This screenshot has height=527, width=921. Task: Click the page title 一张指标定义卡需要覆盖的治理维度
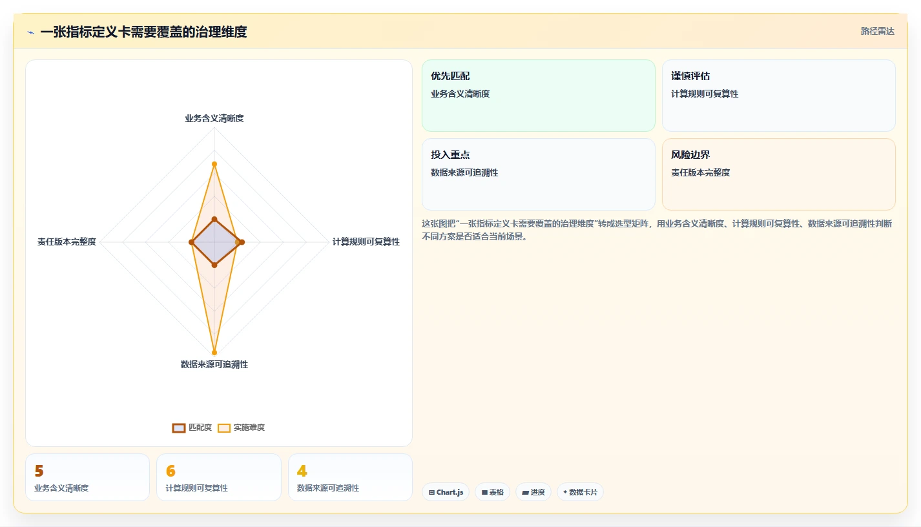[143, 32]
